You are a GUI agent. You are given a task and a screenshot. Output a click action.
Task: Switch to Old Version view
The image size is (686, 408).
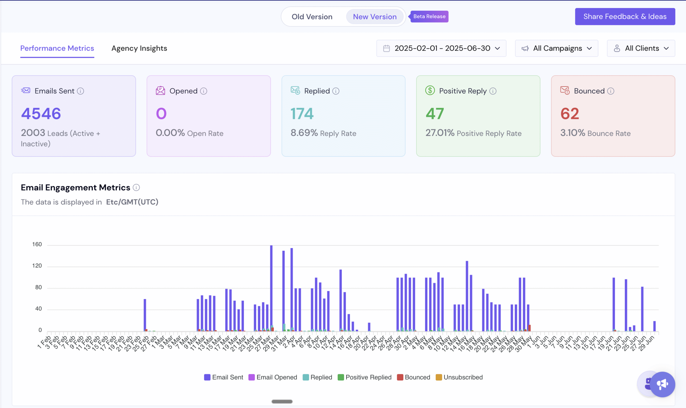pyautogui.click(x=312, y=17)
